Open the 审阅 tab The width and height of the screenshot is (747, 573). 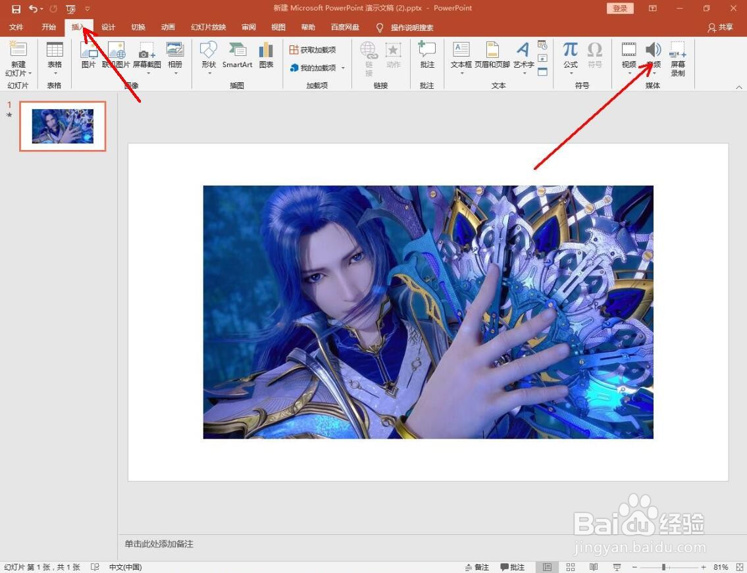click(248, 27)
